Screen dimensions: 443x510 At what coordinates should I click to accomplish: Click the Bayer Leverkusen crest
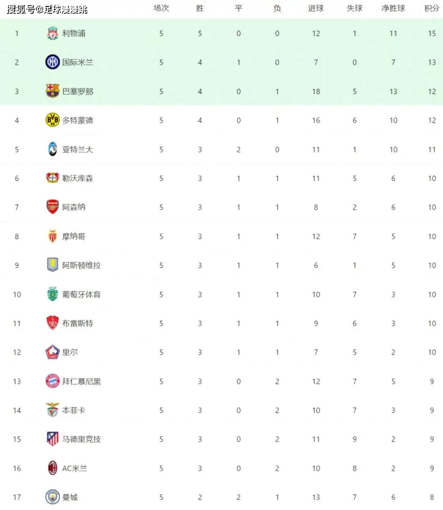click(52, 178)
